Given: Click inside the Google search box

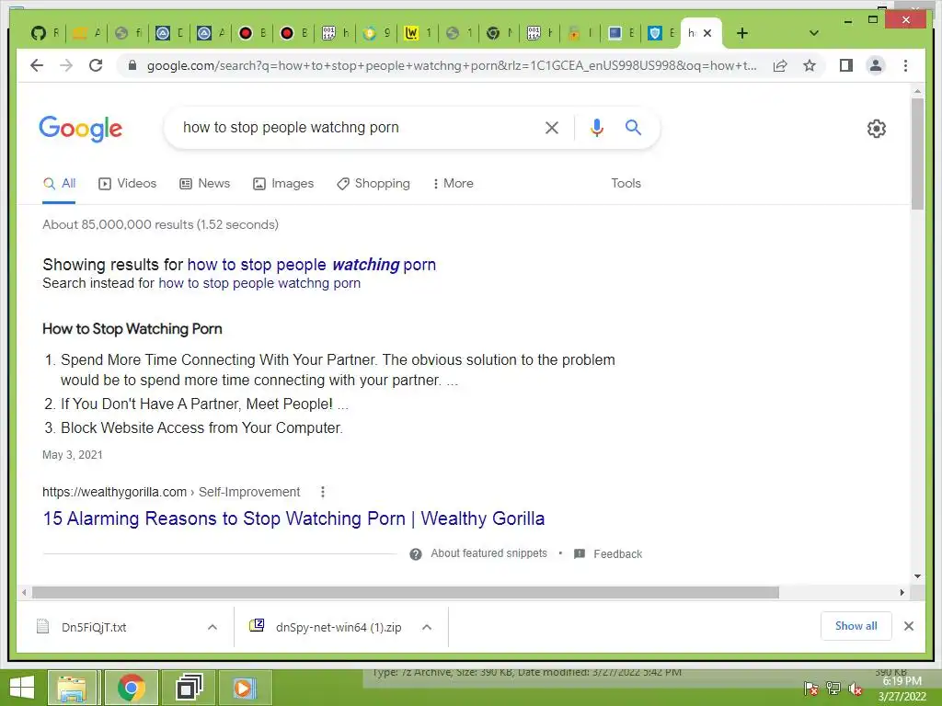Looking at the screenshot, I should (354, 127).
